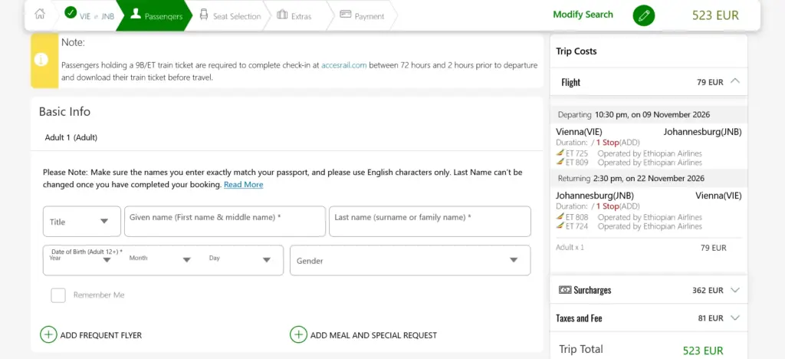Open the birth Year dropdown
This screenshot has height=359, width=785.
click(80, 259)
